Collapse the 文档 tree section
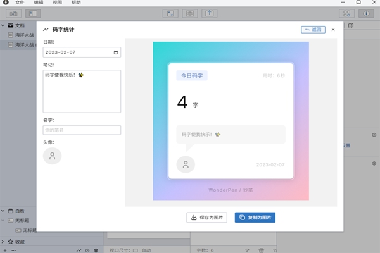380x253 pixels. pos(3,25)
